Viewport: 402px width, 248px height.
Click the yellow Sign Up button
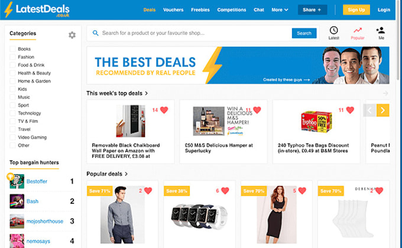tap(356, 9)
